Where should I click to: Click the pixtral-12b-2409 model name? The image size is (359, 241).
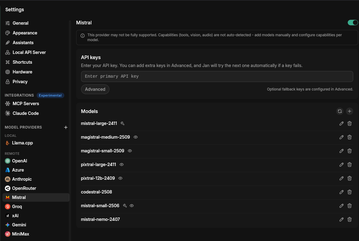(98, 178)
